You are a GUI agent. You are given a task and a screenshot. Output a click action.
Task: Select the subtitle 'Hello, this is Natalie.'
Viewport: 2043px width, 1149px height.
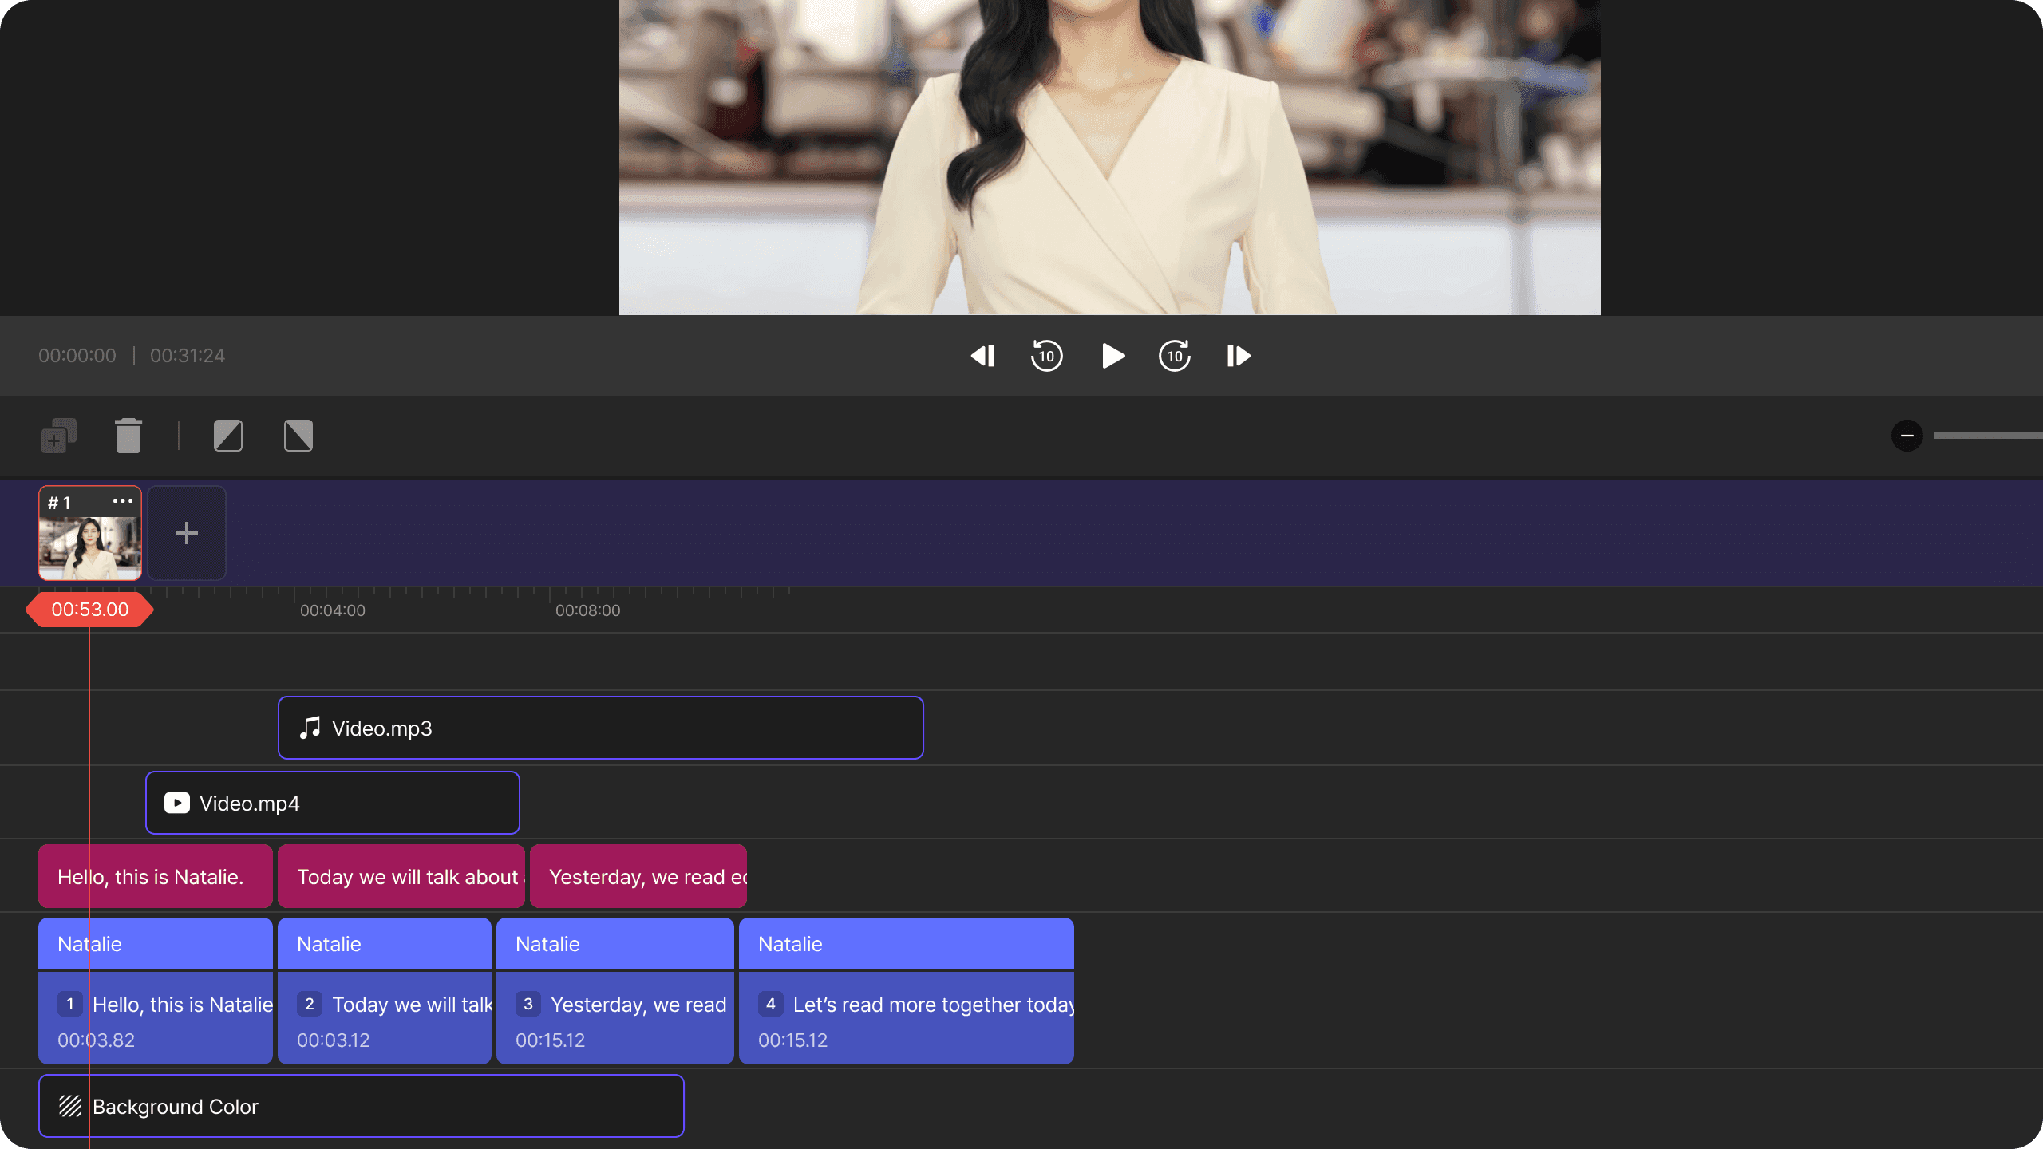pyautogui.click(x=155, y=875)
